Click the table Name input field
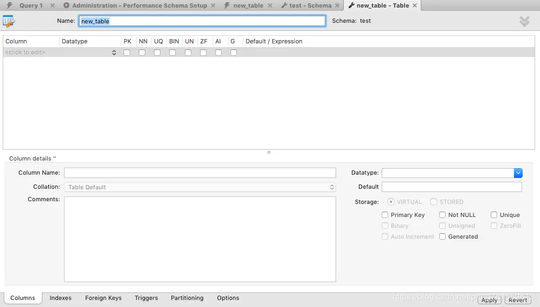Screen dimensions: 540x307 202,21
